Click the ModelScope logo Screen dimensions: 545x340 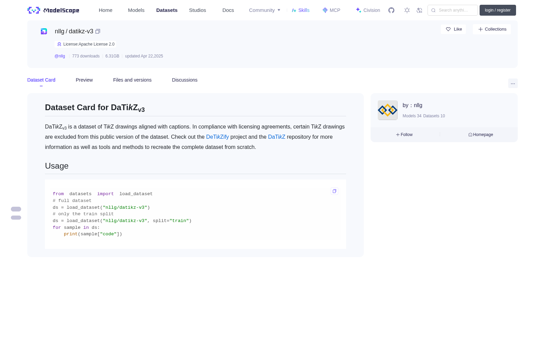[x=53, y=10]
